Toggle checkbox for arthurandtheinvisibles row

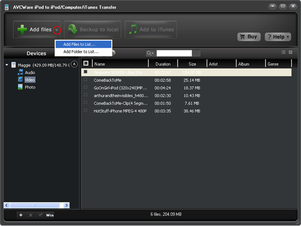tap(85, 95)
